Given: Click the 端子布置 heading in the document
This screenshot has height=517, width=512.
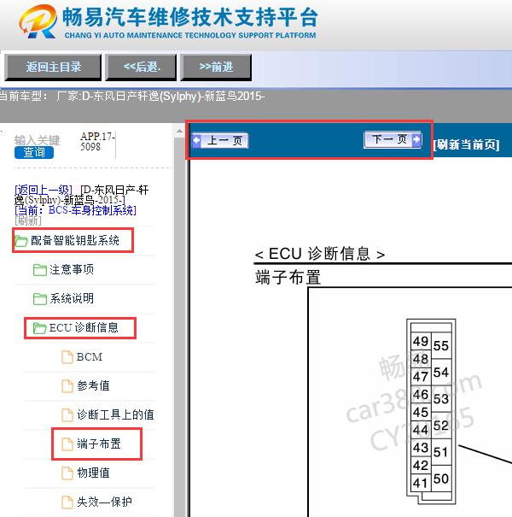Looking at the screenshot, I should [x=288, y=277].
